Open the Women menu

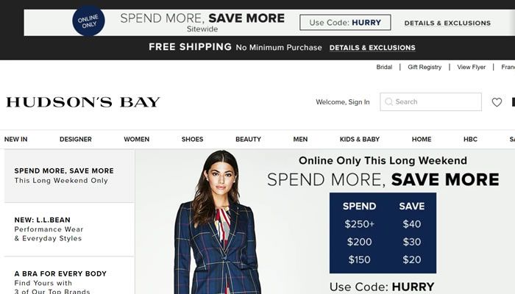[136, 139]
